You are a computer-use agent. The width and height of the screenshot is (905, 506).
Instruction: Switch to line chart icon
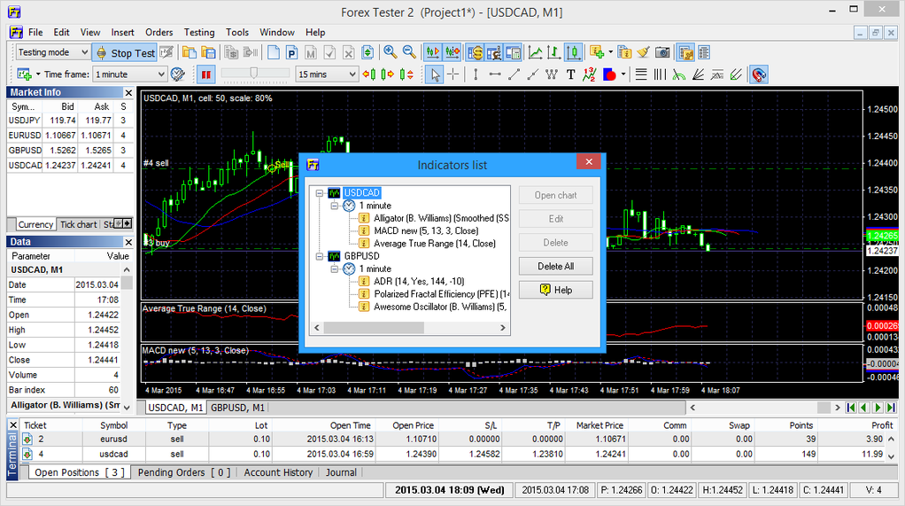click(x=535, y=53)
